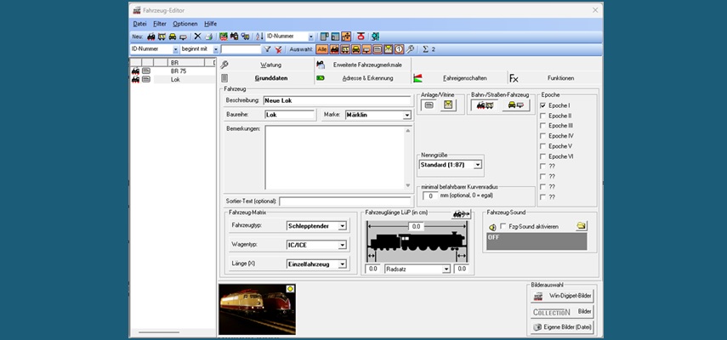Click the orange 'Alle' selection filter icon
The height and width of the screenshot is (340, 727).
322,49
